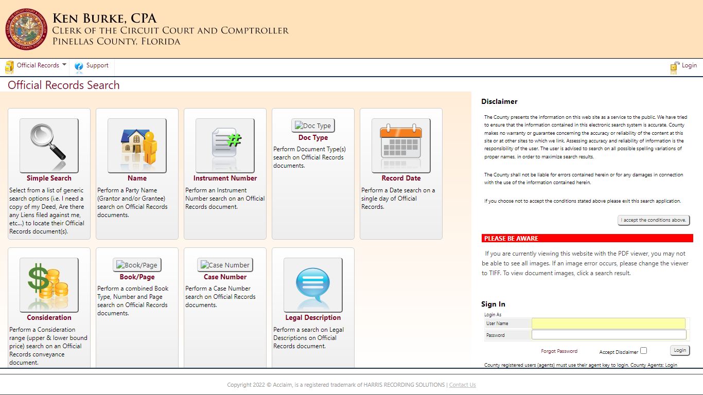This screenshot has width=703, height=395.
Task: Click the Login button under Sign In
Action: click(x=680, y=350)
